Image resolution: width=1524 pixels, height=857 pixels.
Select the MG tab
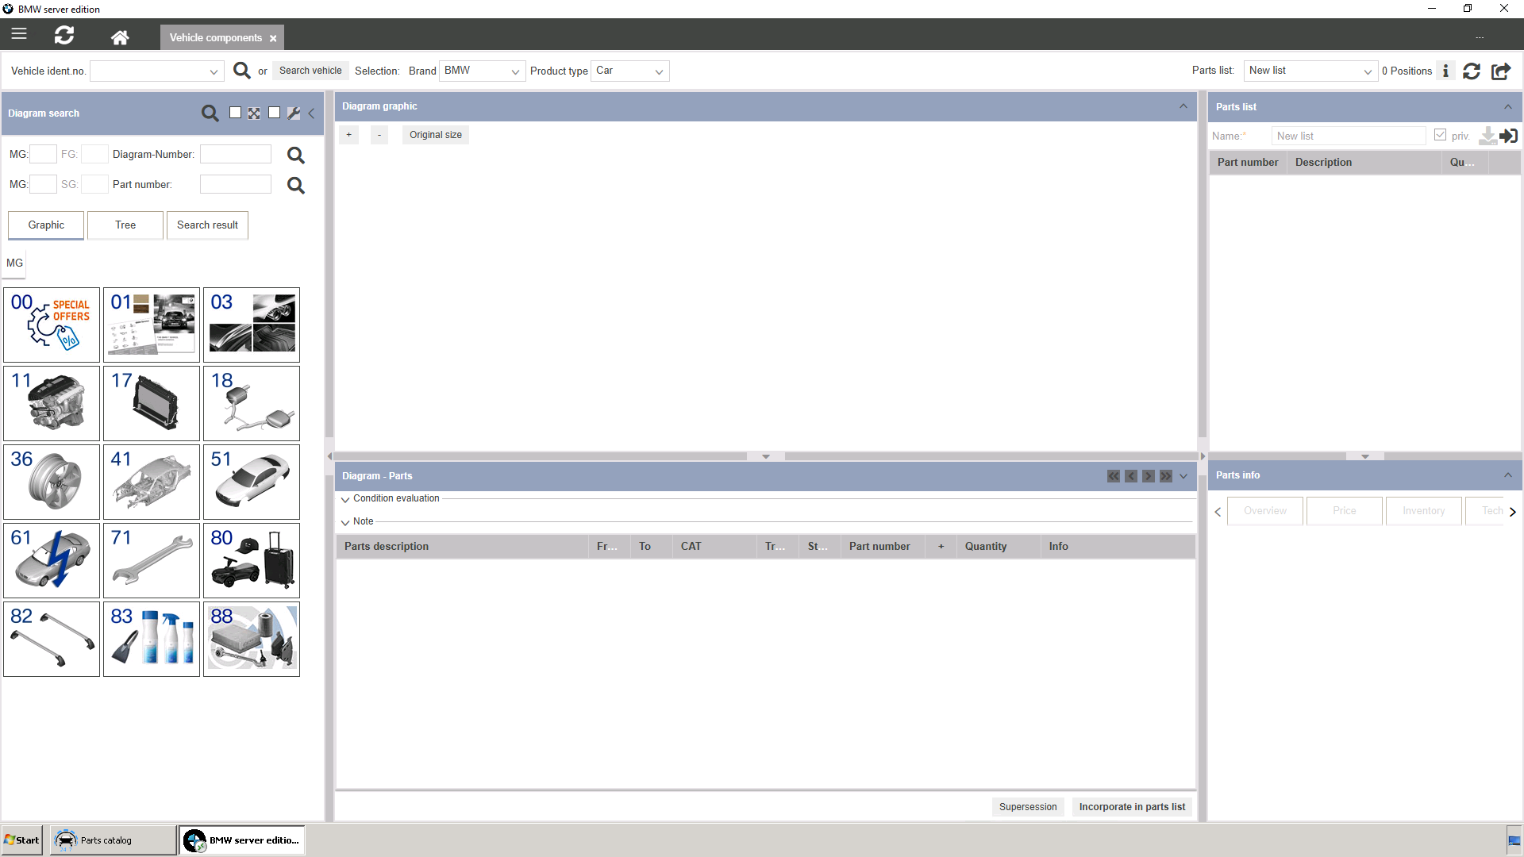click(x=15, y=263)
